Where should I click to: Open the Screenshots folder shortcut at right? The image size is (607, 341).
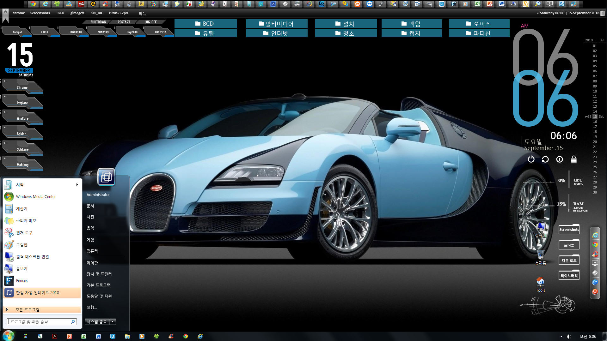[x=569, y=230]
